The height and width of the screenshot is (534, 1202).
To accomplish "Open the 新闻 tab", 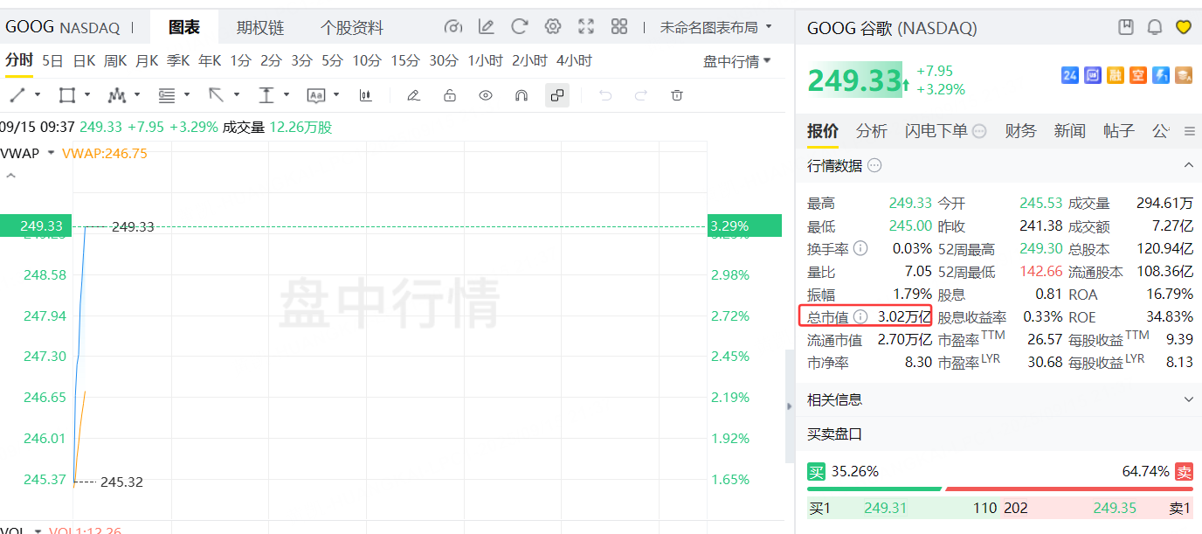I will tap(1069, 131).
